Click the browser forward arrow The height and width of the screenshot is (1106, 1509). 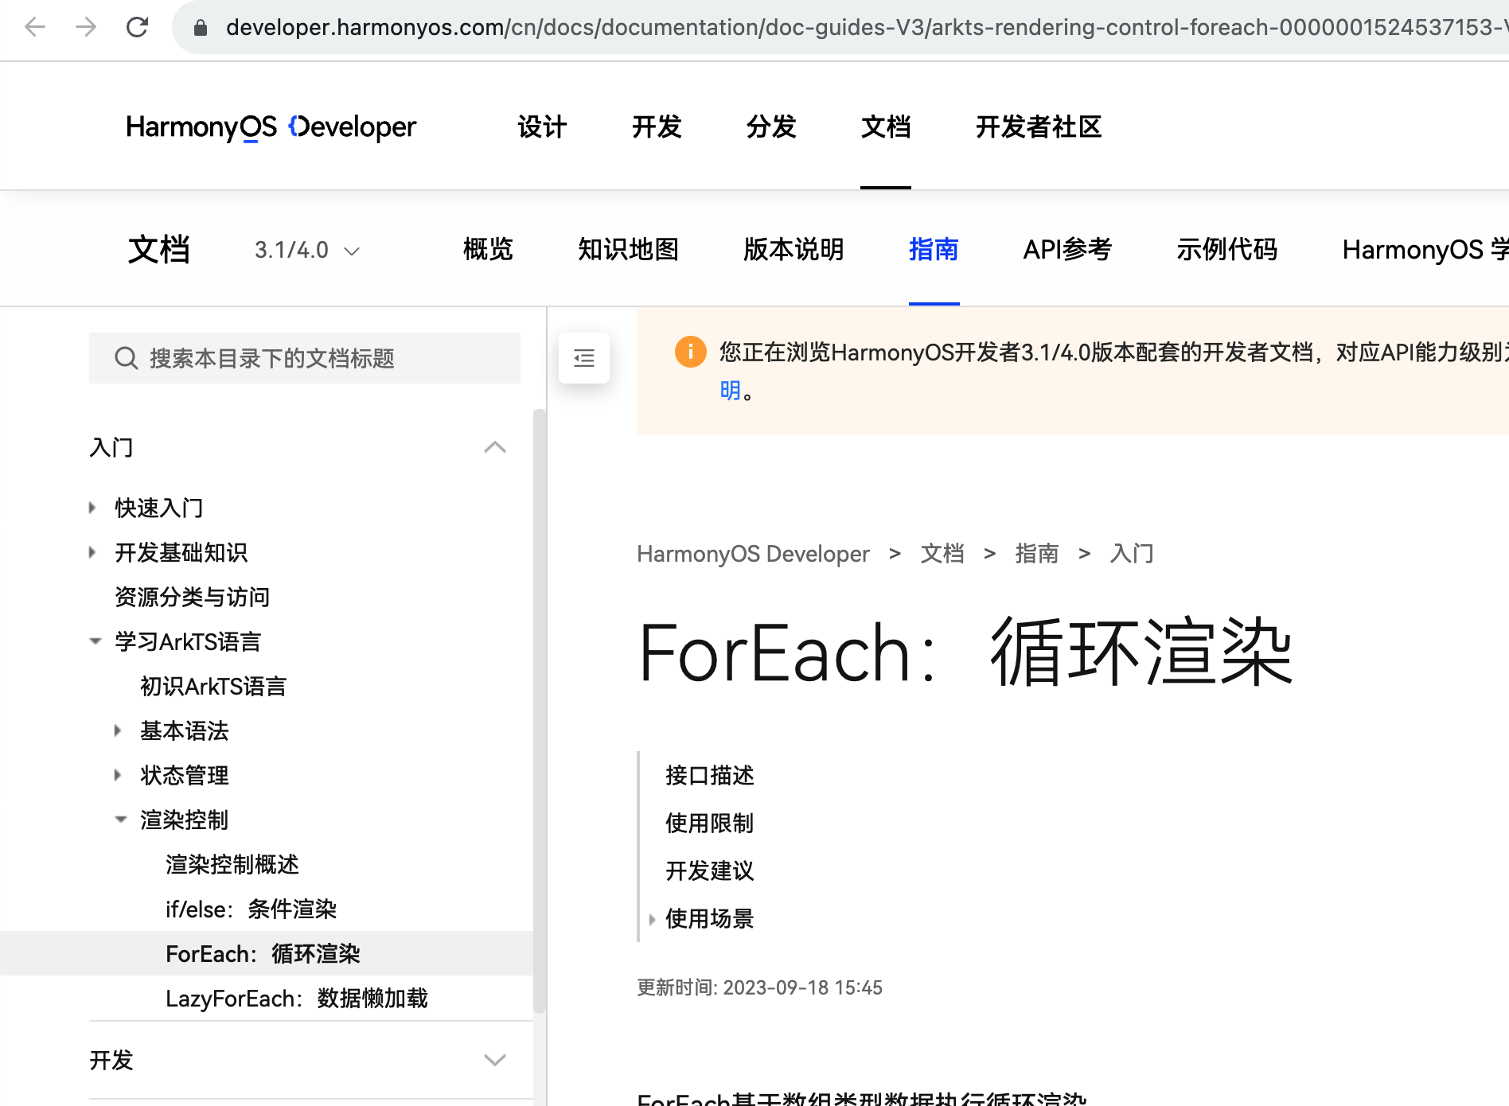[86, 28]
